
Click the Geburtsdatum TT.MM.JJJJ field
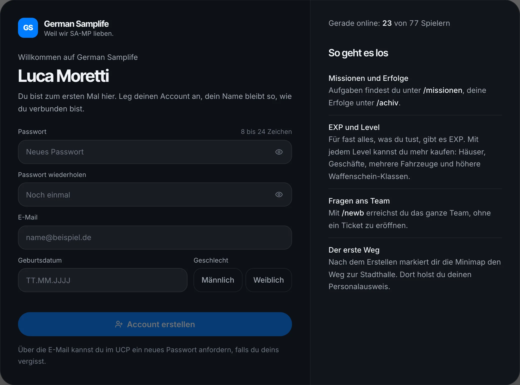102,280
